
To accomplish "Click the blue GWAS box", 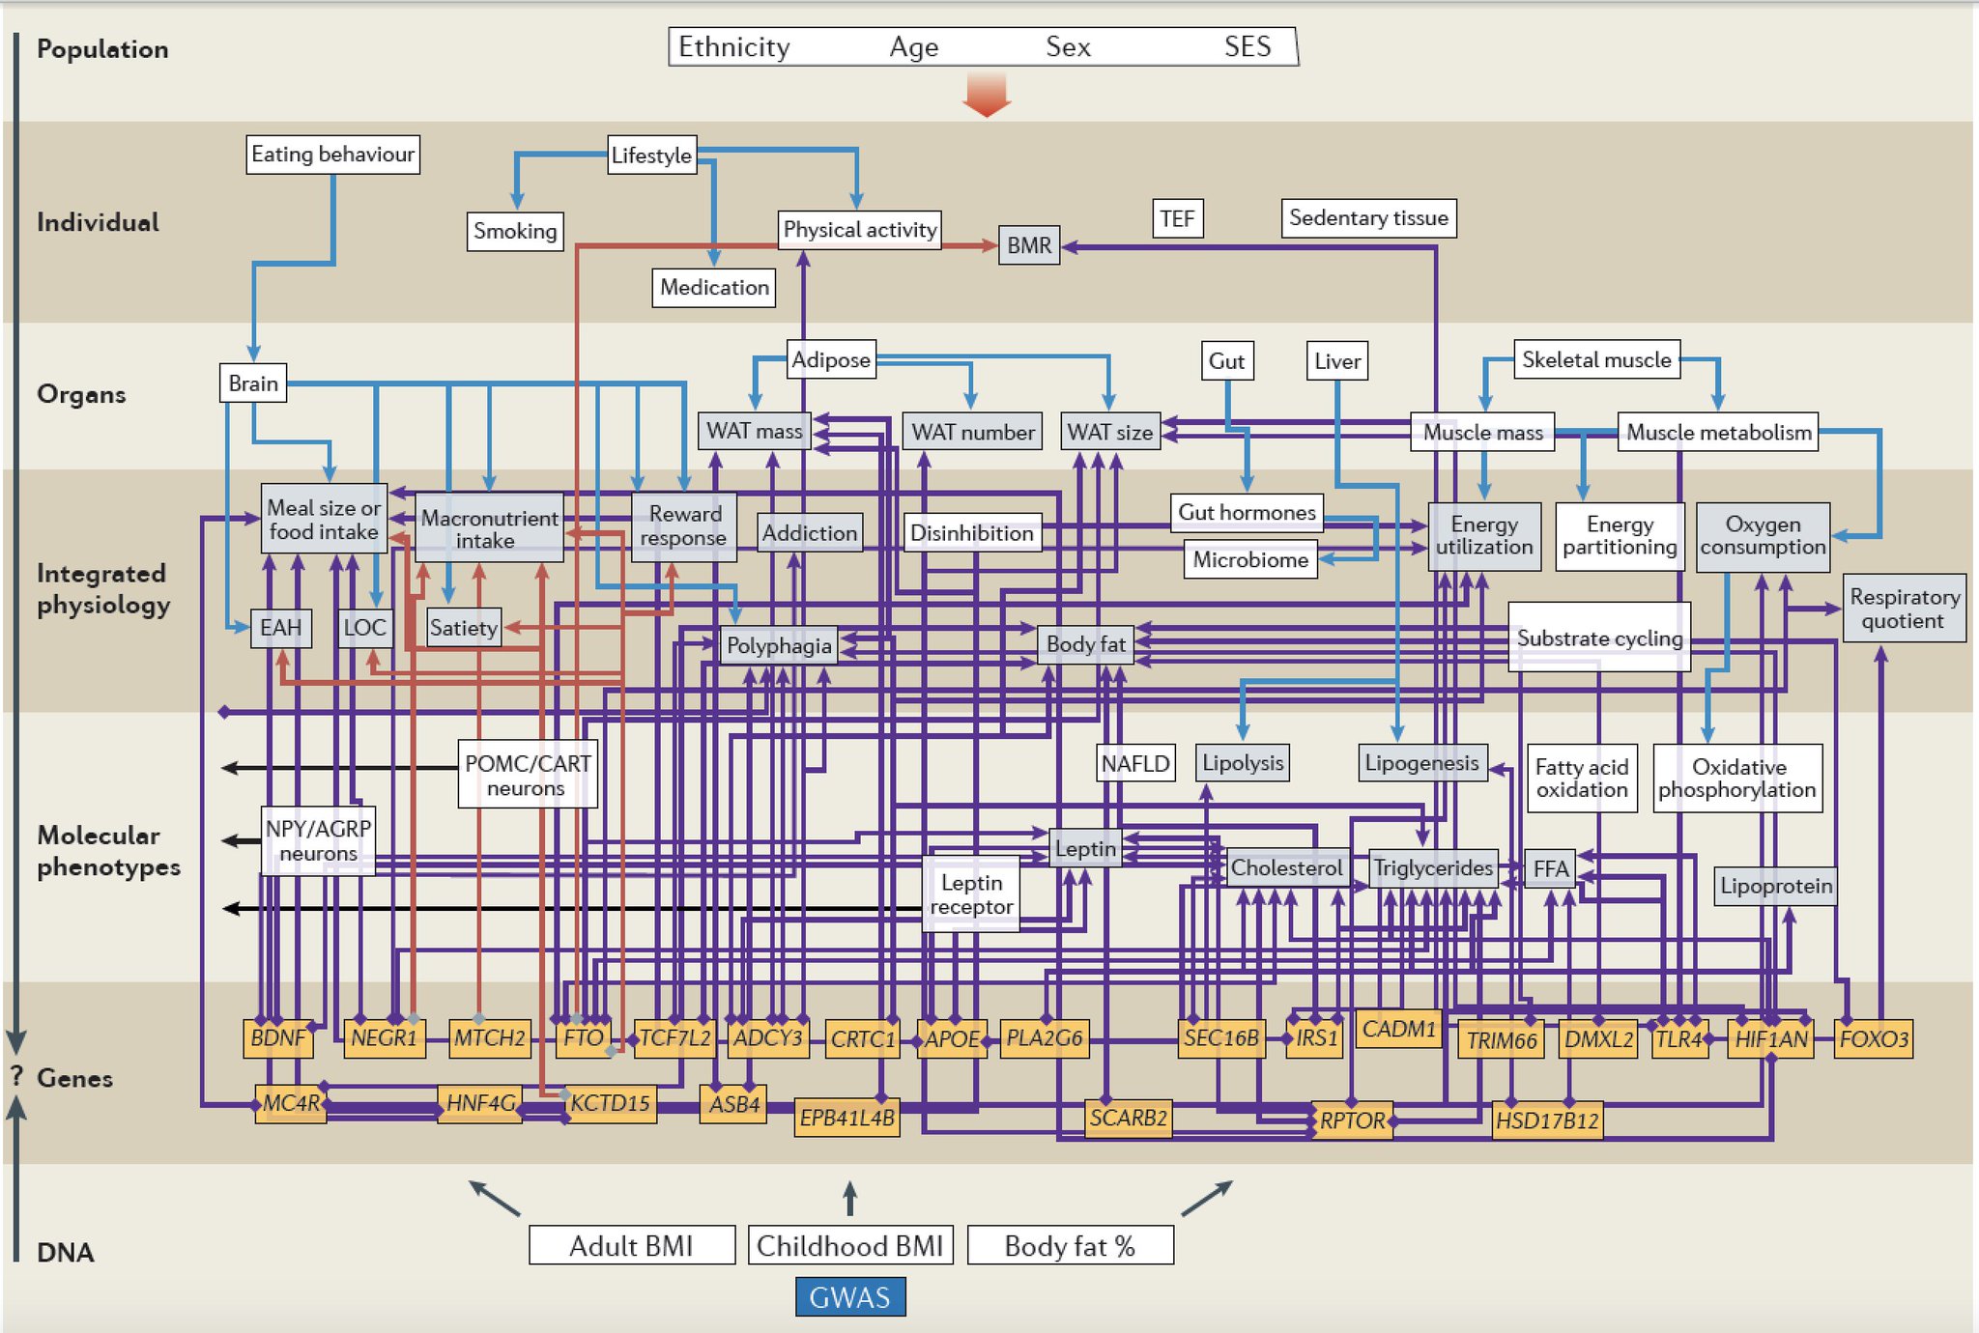I will coord(849,1297).
